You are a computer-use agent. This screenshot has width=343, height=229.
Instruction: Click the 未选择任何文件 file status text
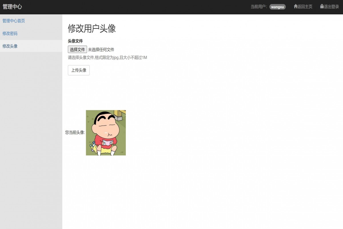(101, 50)
